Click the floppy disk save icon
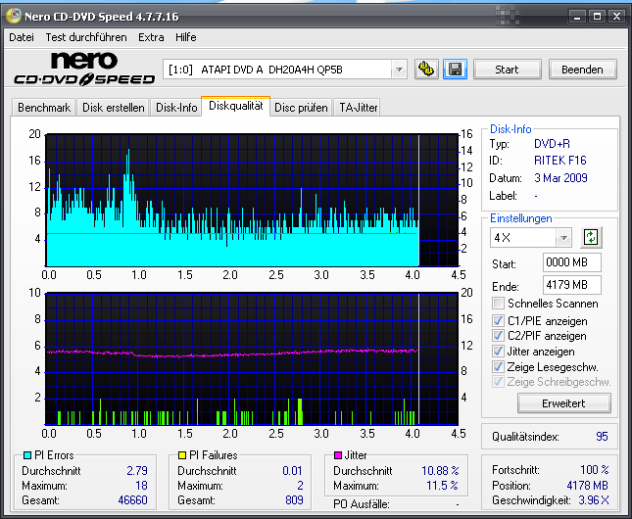 (455, 70)
